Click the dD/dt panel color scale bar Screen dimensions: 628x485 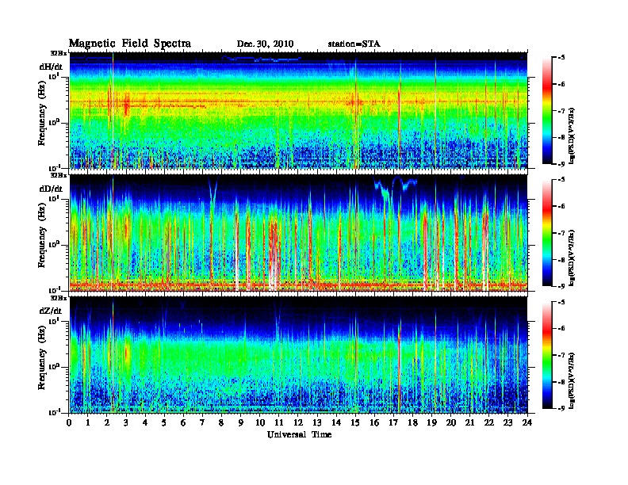click(x=547, y=232)
